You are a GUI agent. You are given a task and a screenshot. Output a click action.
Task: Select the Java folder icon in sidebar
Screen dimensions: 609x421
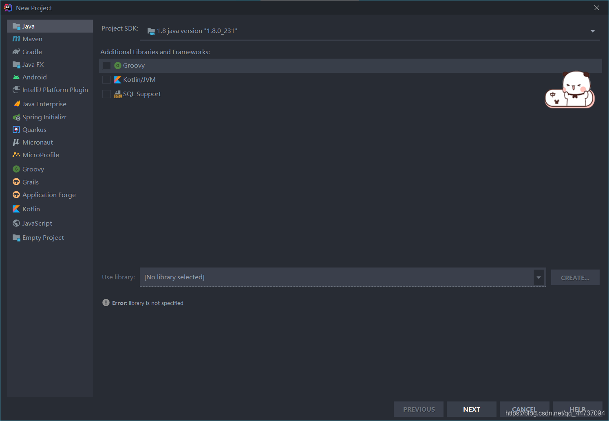coord(16,26)
